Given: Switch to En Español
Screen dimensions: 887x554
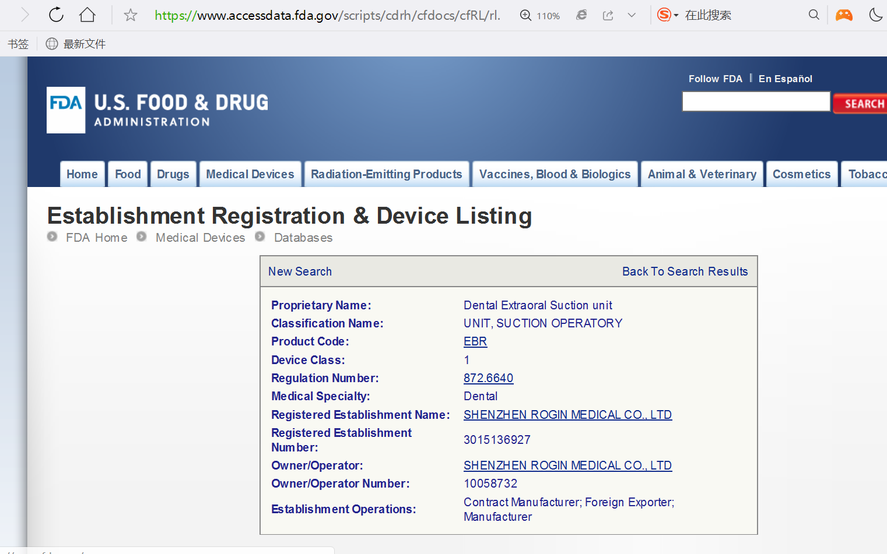Looking at the screenshot, I should click(785, 79).
